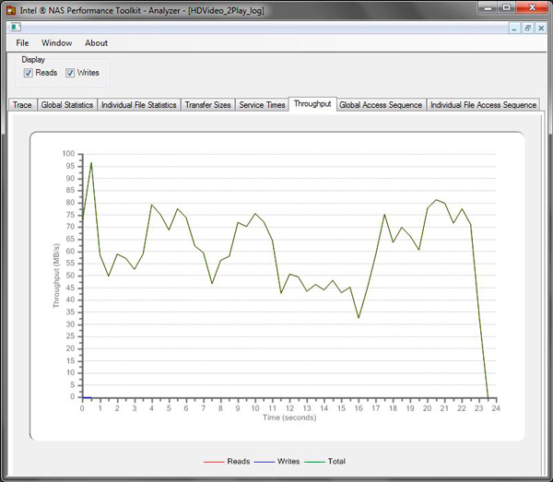This screenshot has width=553, height=482.
Task: Minimize the inner HDVideo_2Play_log document window
Action: click(514, 29)
